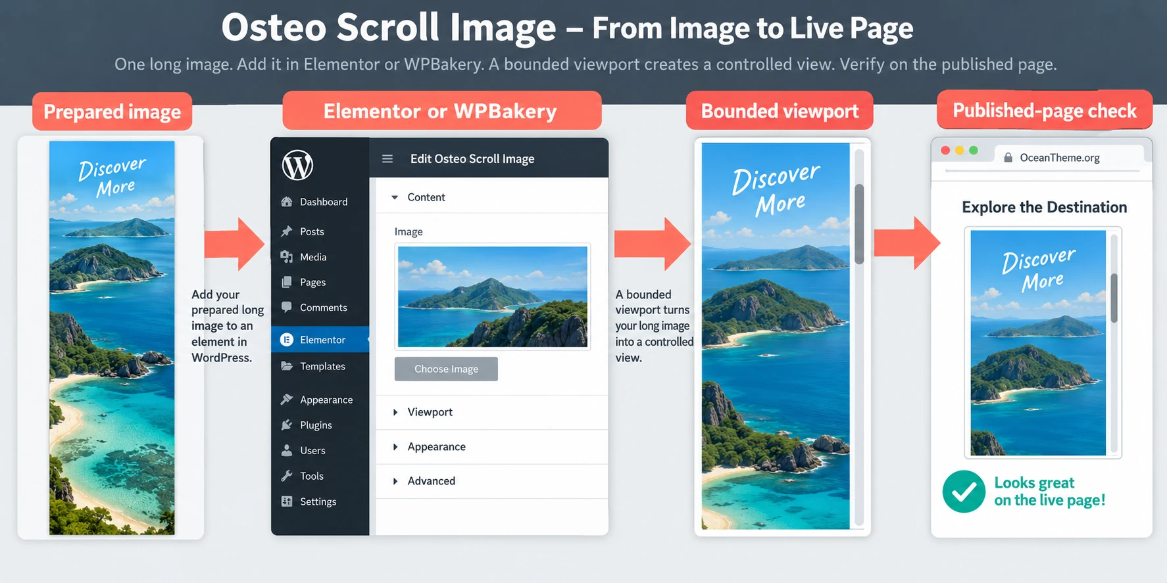This screenshot has width=1167, height=583.
Task: Click the Advanced section label
Action: click(432, 481)
